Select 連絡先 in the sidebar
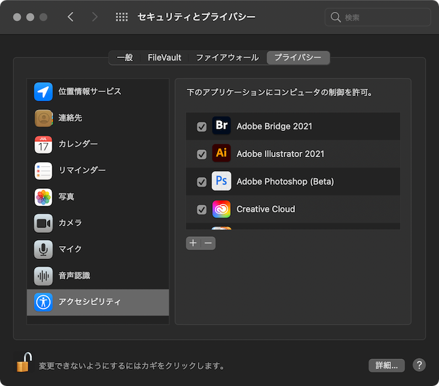This screenshot has height=386, width=439. click(x=98, y=118)
